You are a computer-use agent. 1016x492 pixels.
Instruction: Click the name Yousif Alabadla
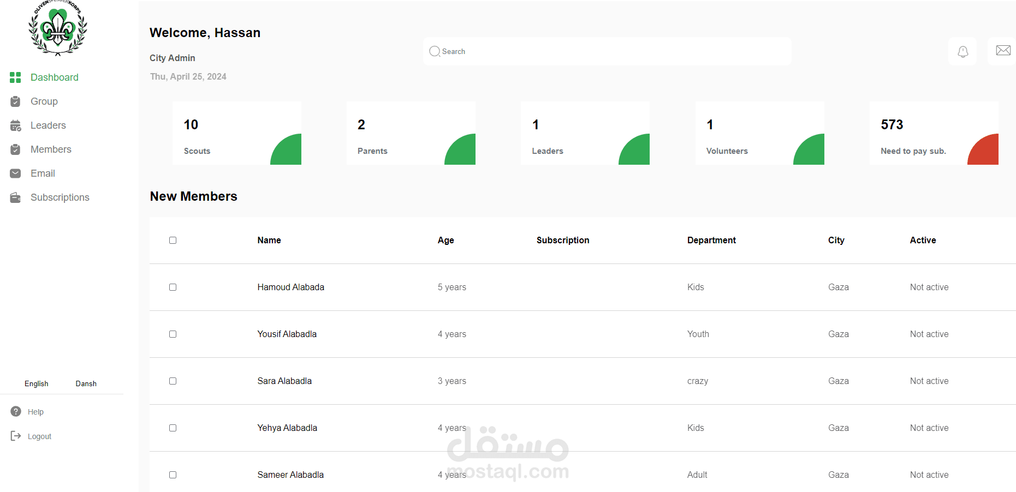[287, 334]
